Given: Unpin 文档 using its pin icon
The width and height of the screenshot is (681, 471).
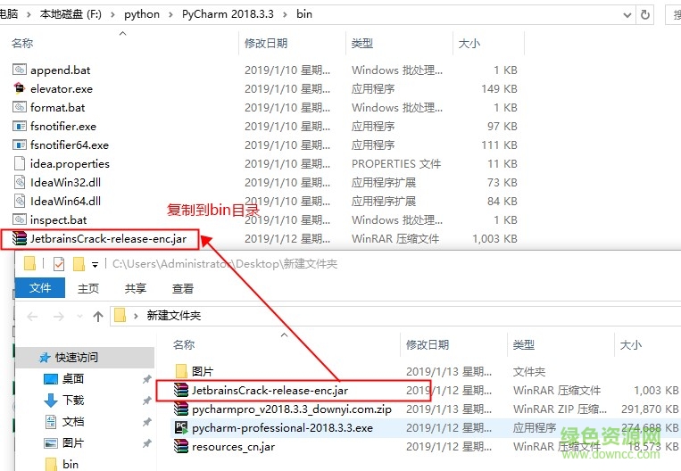Looking at the screenshot, I should click(146, 422).
